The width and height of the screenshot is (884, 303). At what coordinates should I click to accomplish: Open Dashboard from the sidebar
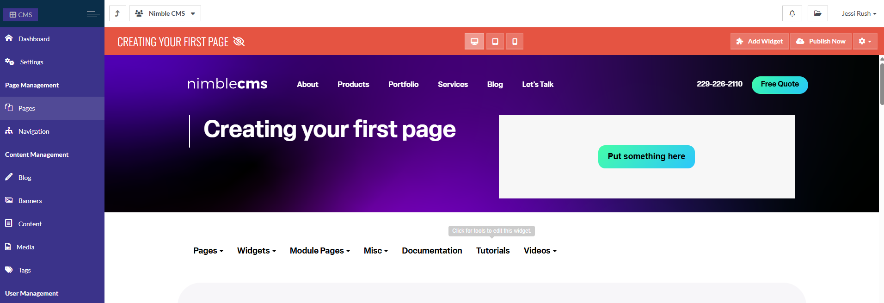click(34, 39)
